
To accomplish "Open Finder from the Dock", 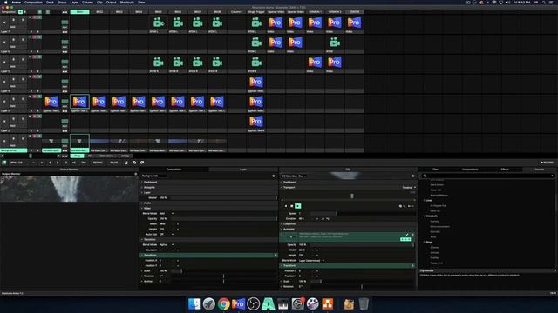I will [194, 303].
